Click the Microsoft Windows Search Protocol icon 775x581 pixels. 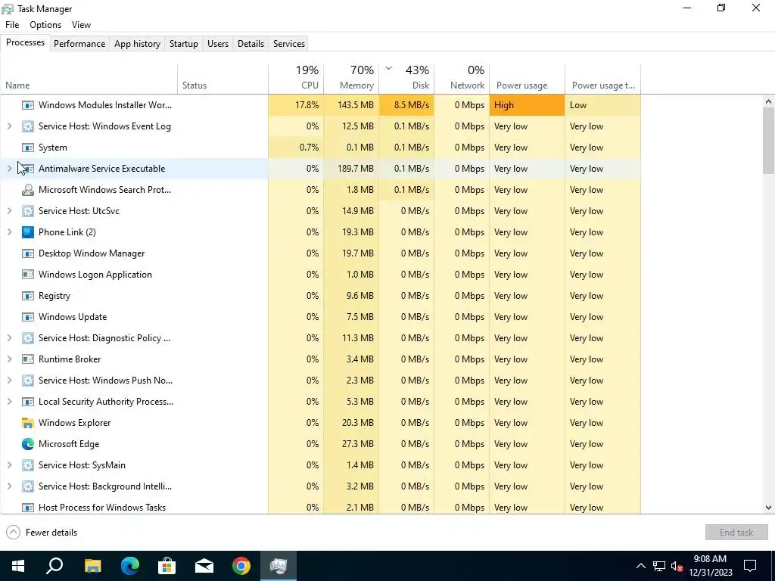coord(28,190)
